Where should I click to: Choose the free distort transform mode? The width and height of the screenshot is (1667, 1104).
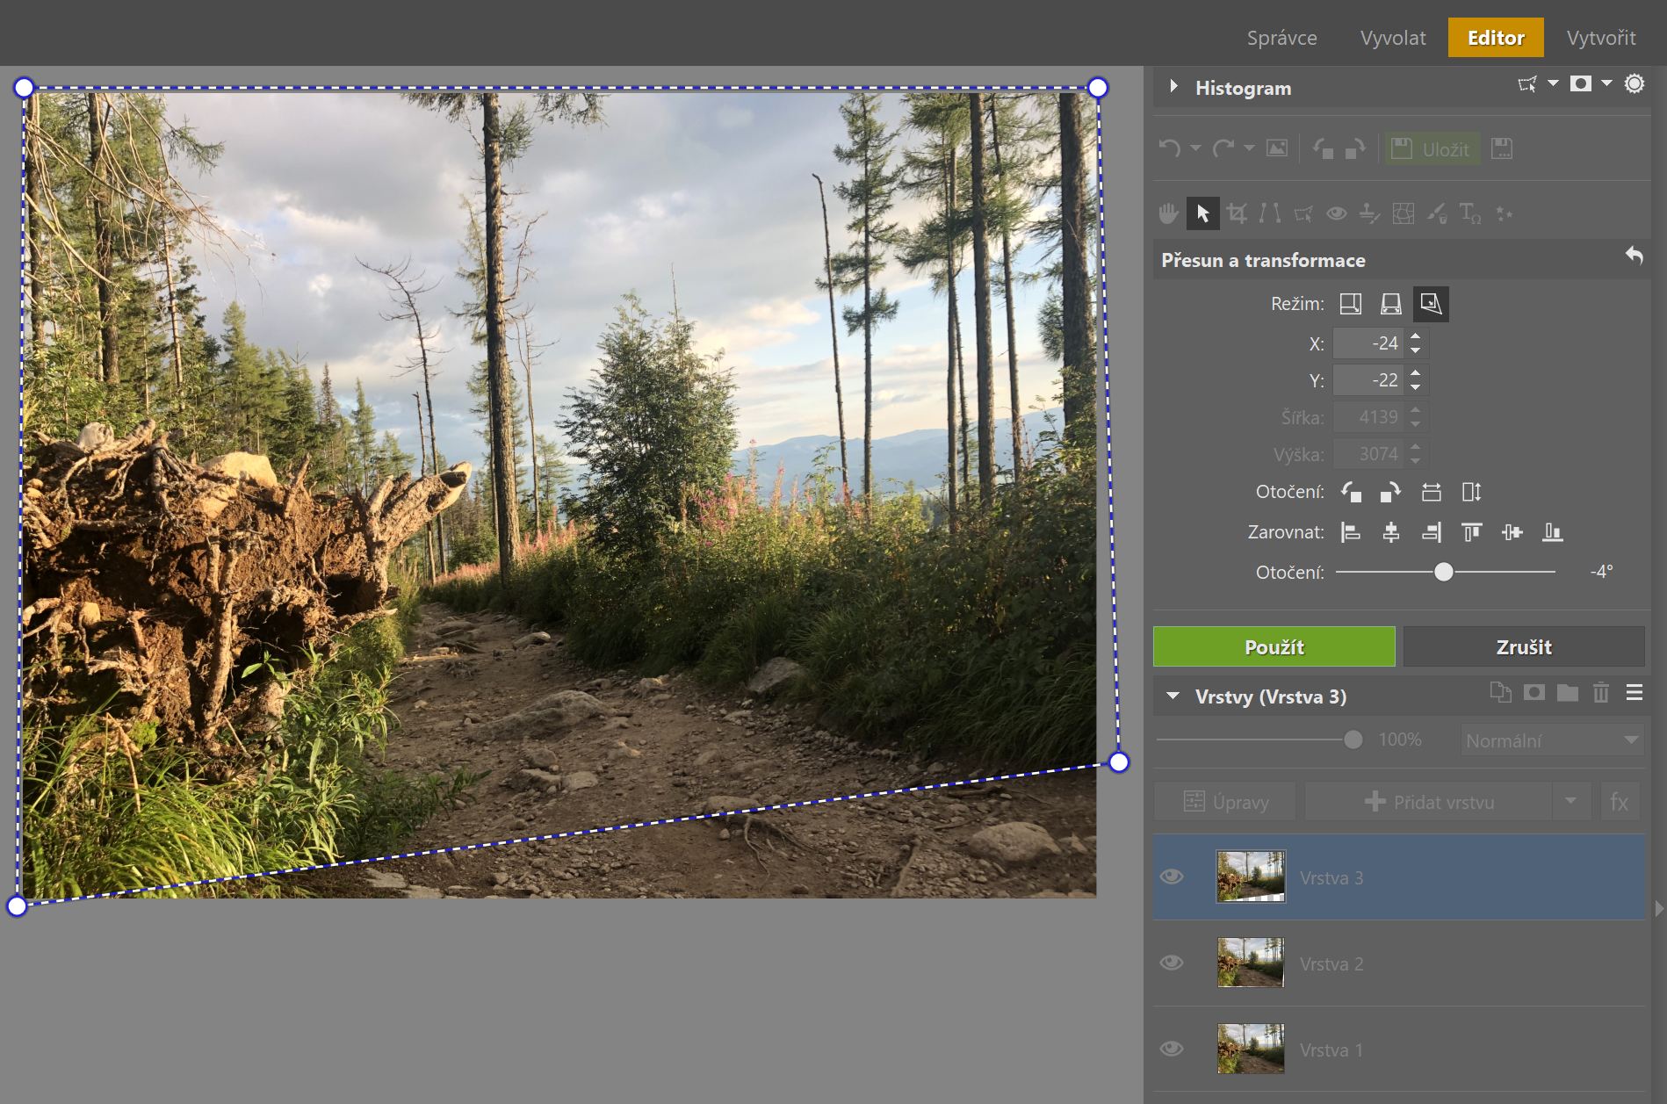pos(1432,304)
